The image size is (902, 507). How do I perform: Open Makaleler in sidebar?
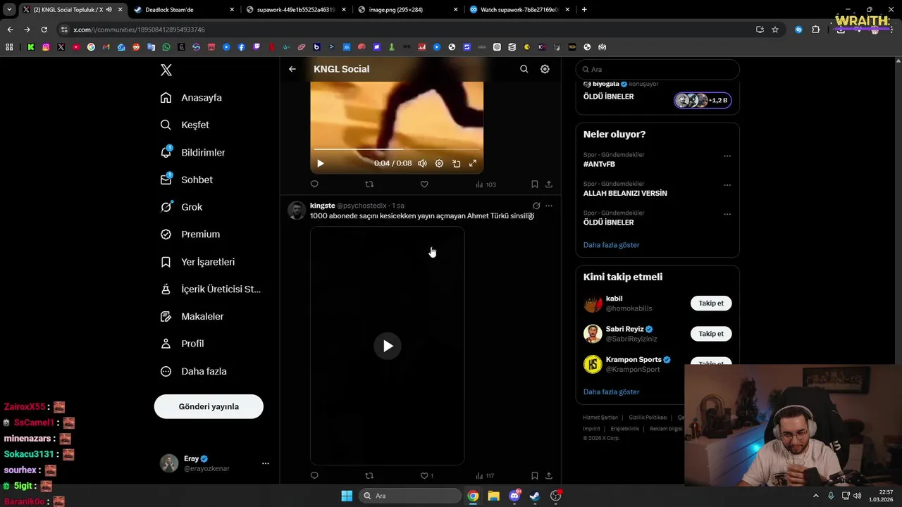pos(192,316)
